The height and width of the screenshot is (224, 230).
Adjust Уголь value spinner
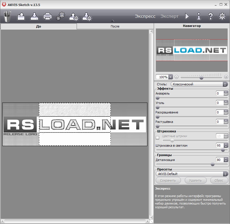(x=226, y=103)
